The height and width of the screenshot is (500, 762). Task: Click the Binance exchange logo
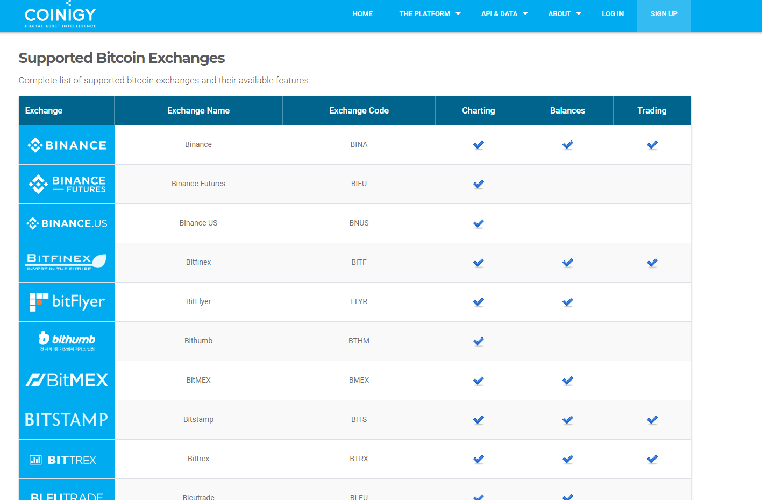click(67, 145)
